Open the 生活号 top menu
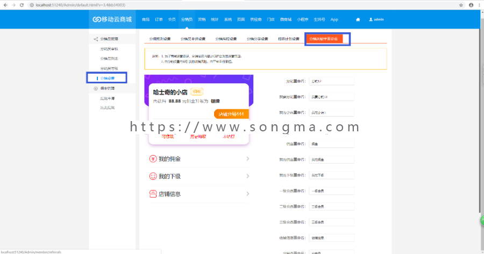This screenshot has width=484, height=254. pos(319,19)
